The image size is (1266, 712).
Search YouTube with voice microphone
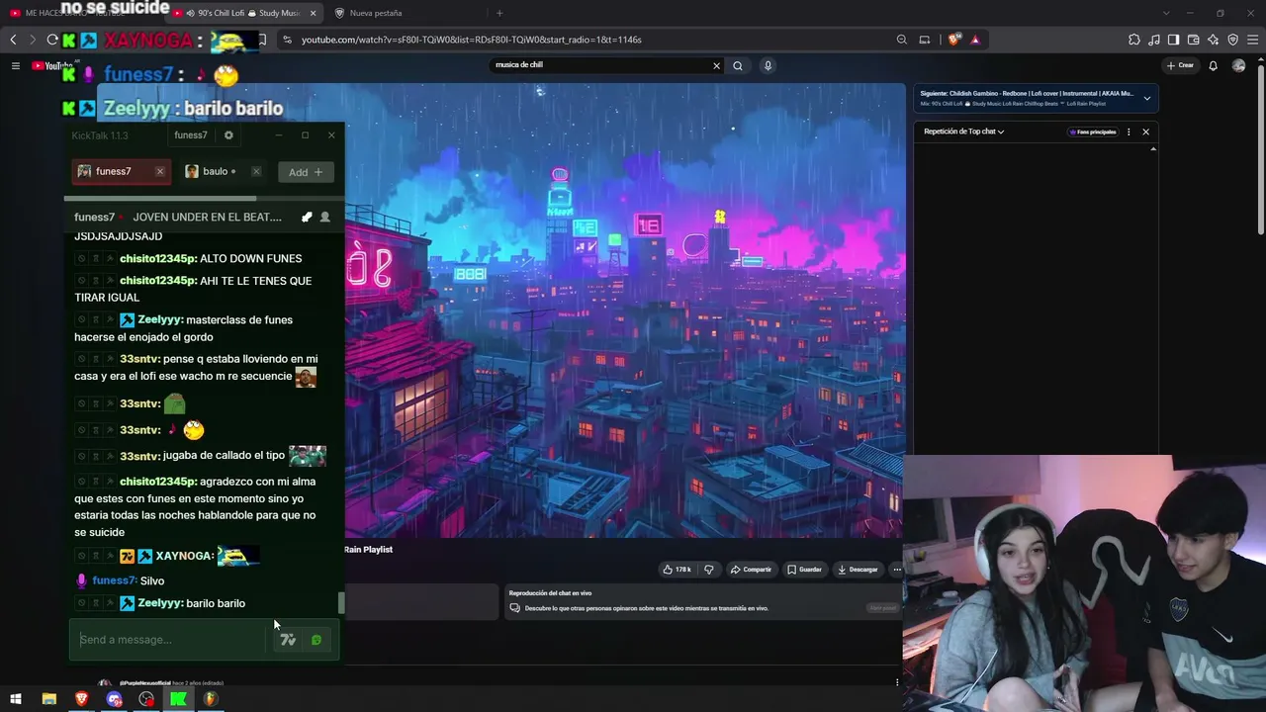(x=768, y=66)
